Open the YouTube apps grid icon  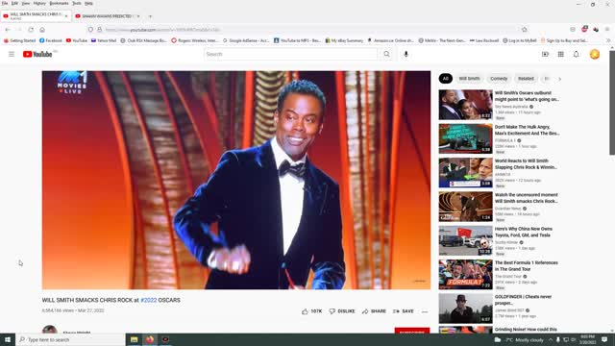(560, 54)
